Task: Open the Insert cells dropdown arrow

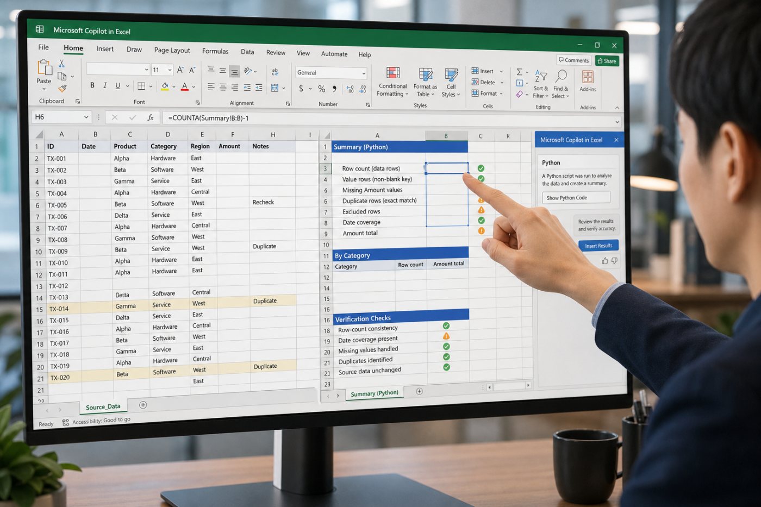Action: (x=501, y=72)
